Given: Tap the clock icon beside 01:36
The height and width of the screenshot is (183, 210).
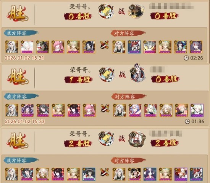Looking at the screenshot, I should pos(187,121).
